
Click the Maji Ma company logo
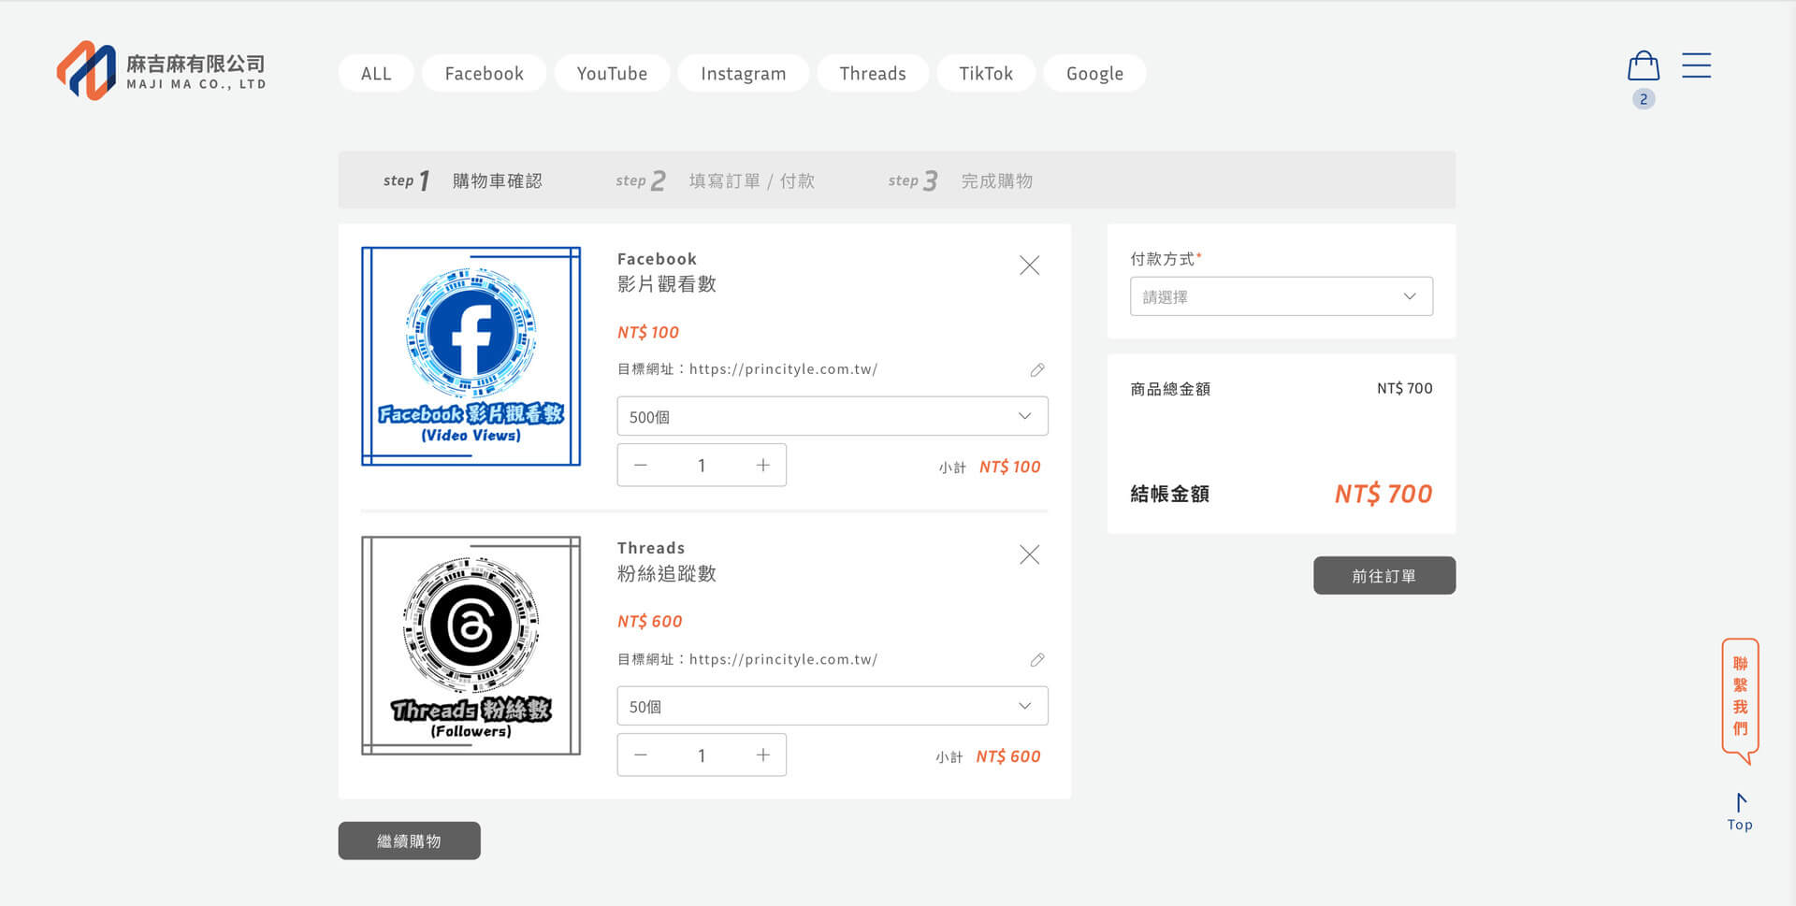click(161, 70)
